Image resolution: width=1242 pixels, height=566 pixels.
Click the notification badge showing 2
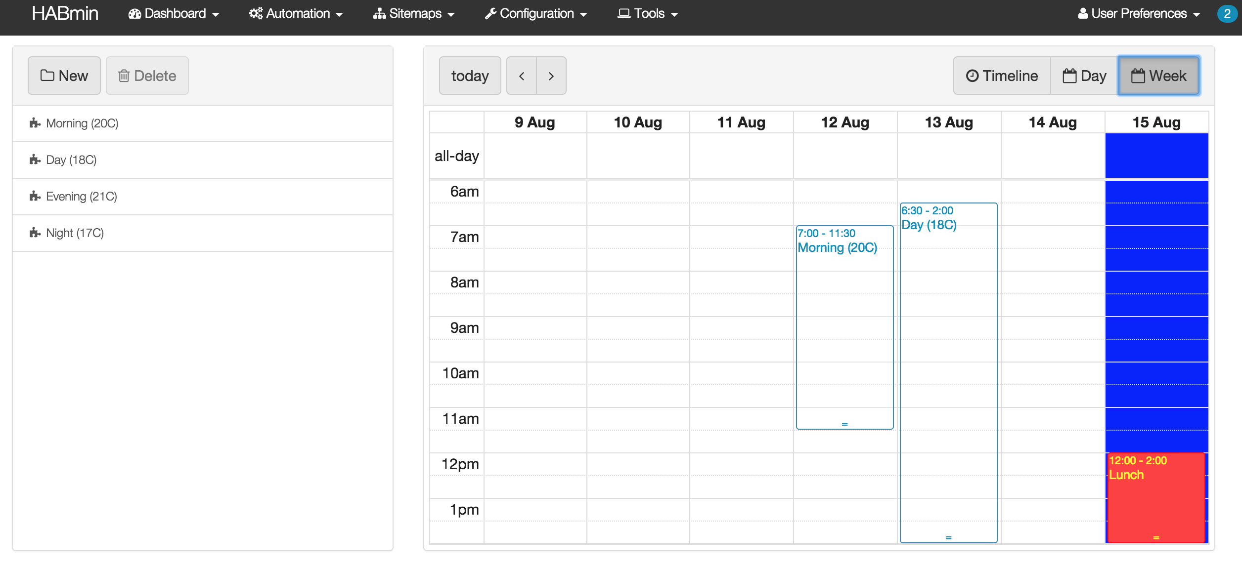click(1227, 14)
